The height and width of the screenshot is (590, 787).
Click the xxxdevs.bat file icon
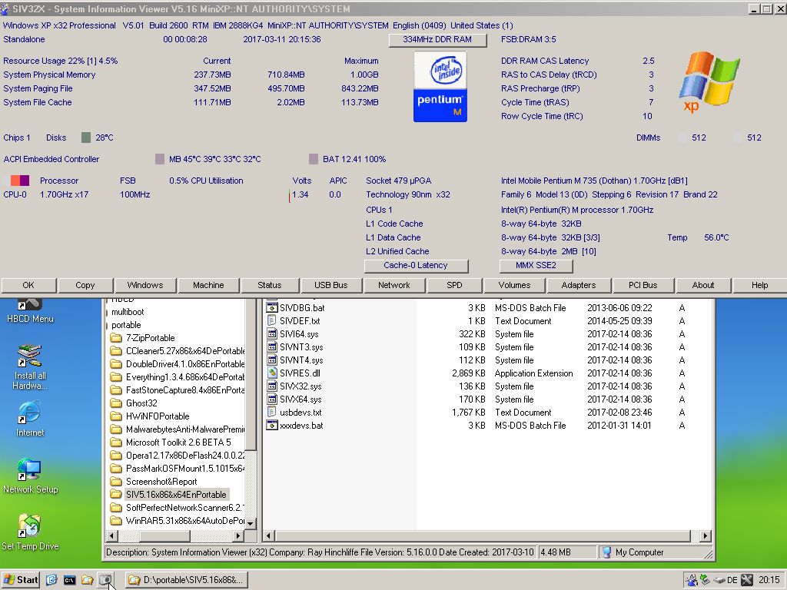point(272,425)
